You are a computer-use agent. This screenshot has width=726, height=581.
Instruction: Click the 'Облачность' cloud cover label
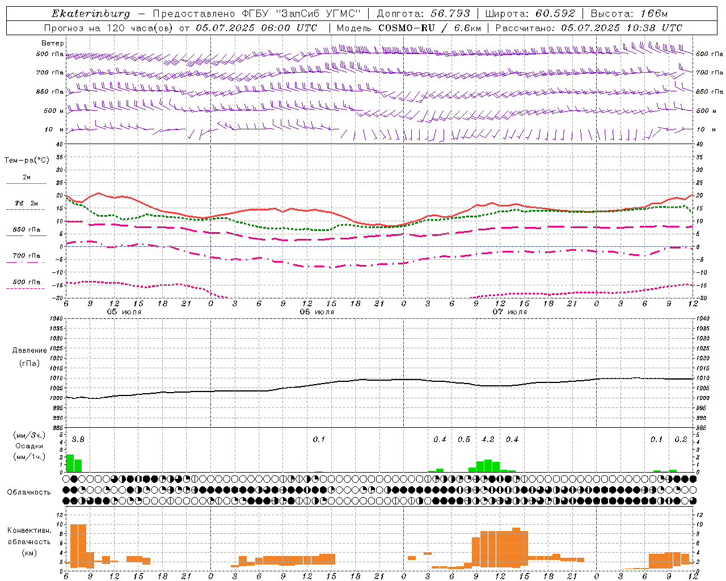[29, 492]
